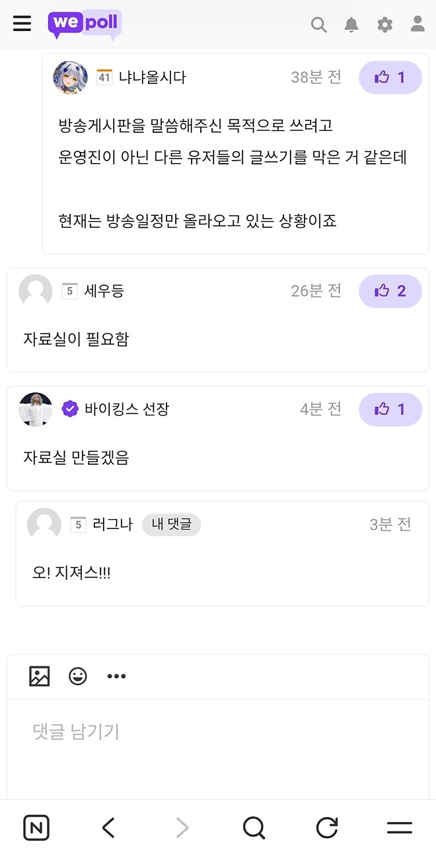436x856 pixels.
Task: Expand the bottom navigation menu icon
Action: (399, 827)
